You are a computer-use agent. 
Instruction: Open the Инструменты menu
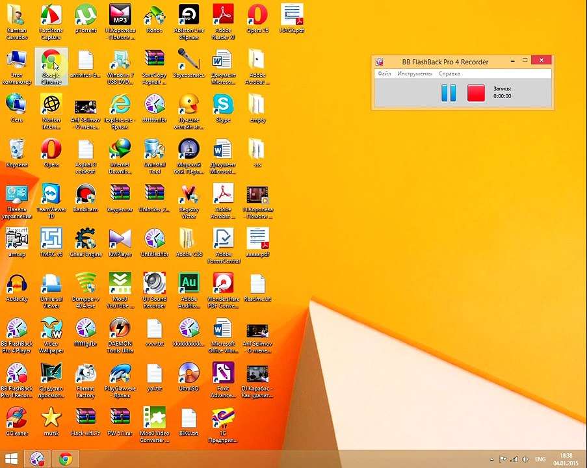tap(415, 73)
